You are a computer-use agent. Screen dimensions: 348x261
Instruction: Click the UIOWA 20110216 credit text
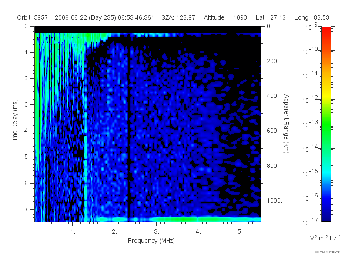[x=328, y=252]
